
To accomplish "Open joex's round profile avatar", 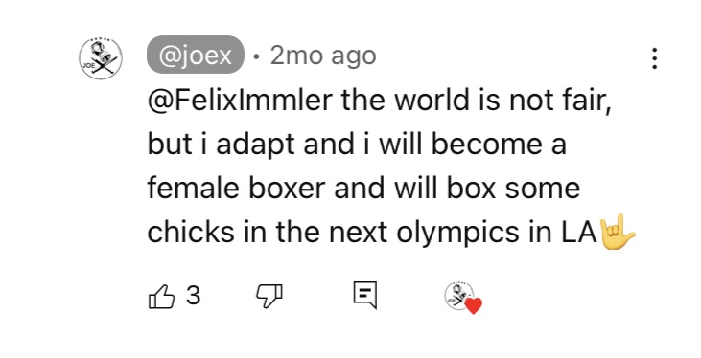I will (101, 59).
